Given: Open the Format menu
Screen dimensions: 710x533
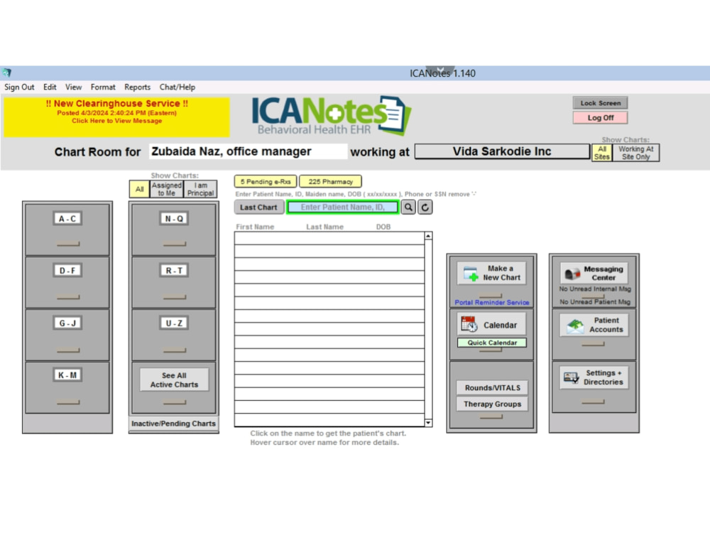Looking at the screenshot, I should tap(103, 87).
